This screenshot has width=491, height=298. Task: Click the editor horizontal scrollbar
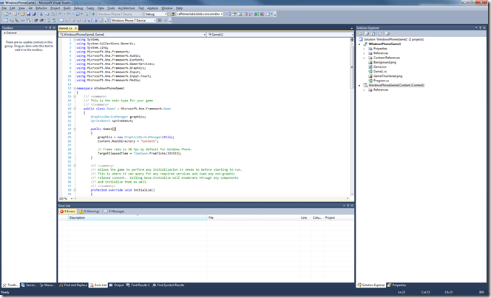(211, 198)
